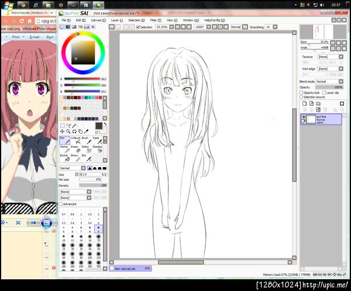Click the R red color slider

click(x=82, y=79)
